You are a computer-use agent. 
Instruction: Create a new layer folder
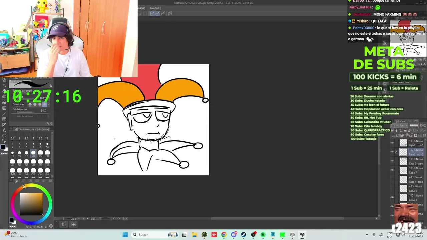pos(402,136)
